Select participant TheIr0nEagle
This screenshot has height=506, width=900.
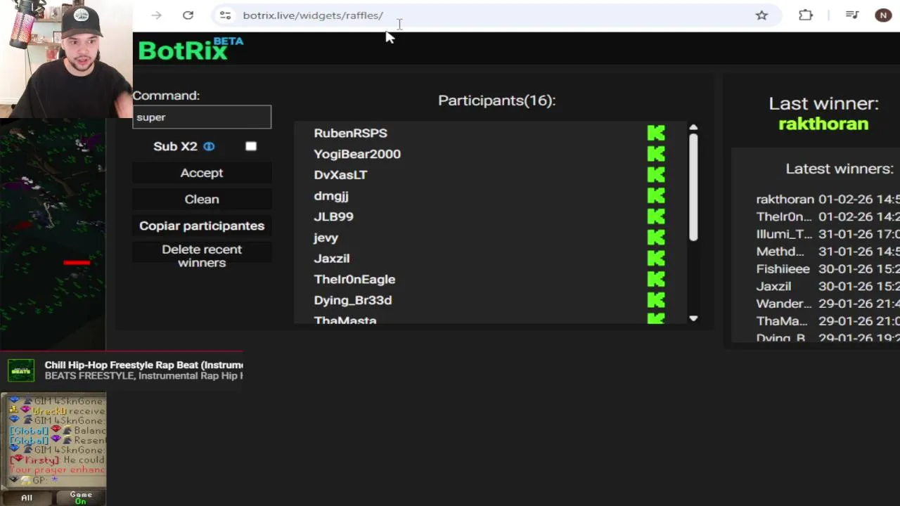click(354, 279)
